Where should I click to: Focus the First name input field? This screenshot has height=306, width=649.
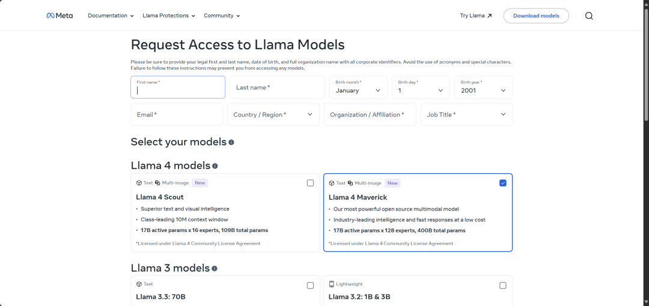pyautogui.click(x=178, y=87)
